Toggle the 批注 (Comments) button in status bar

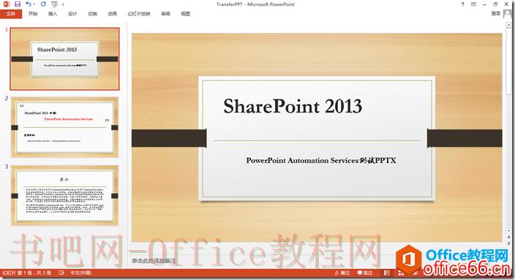tap(365, 273)
